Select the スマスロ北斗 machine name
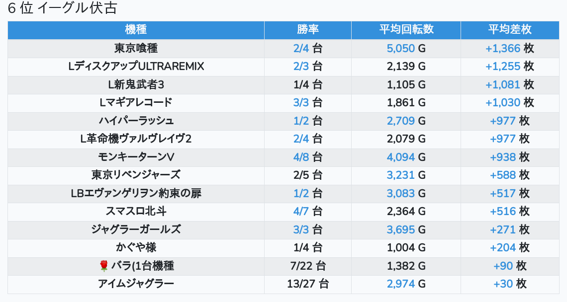The height and width of the screenshot is (302, 567). pos(136,212)
